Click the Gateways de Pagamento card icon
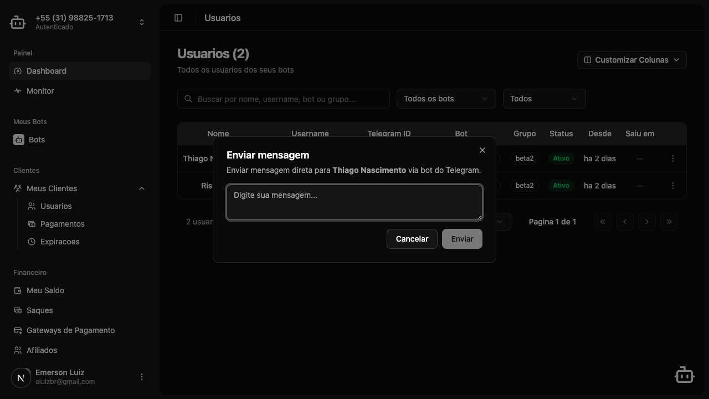The height and width of the screenshot is (399, 709). (x=18, y=330)
